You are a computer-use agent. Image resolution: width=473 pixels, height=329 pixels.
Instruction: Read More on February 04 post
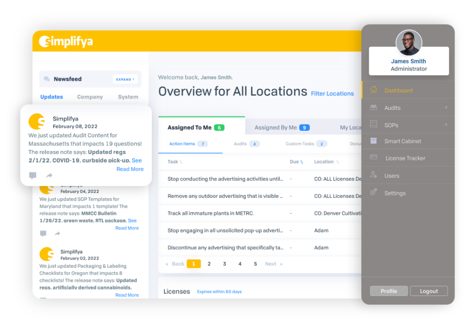pyautogui.click(x=127, y=228)
